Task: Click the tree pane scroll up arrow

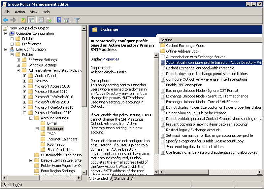Action: [84, 28]
